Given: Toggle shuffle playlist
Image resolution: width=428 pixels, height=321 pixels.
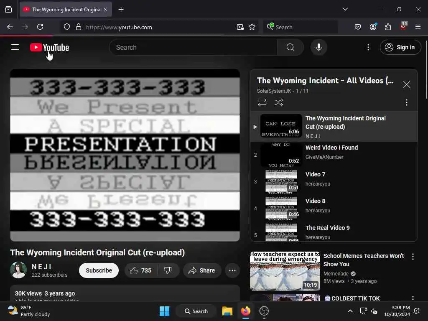Looking at the screenshot, I should click(278, 102).
